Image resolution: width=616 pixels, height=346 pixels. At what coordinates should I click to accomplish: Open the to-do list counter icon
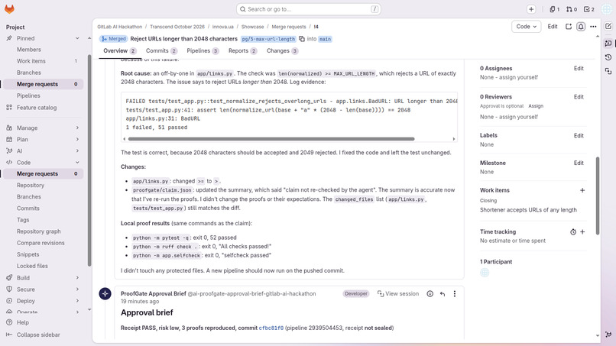[589, 9]
